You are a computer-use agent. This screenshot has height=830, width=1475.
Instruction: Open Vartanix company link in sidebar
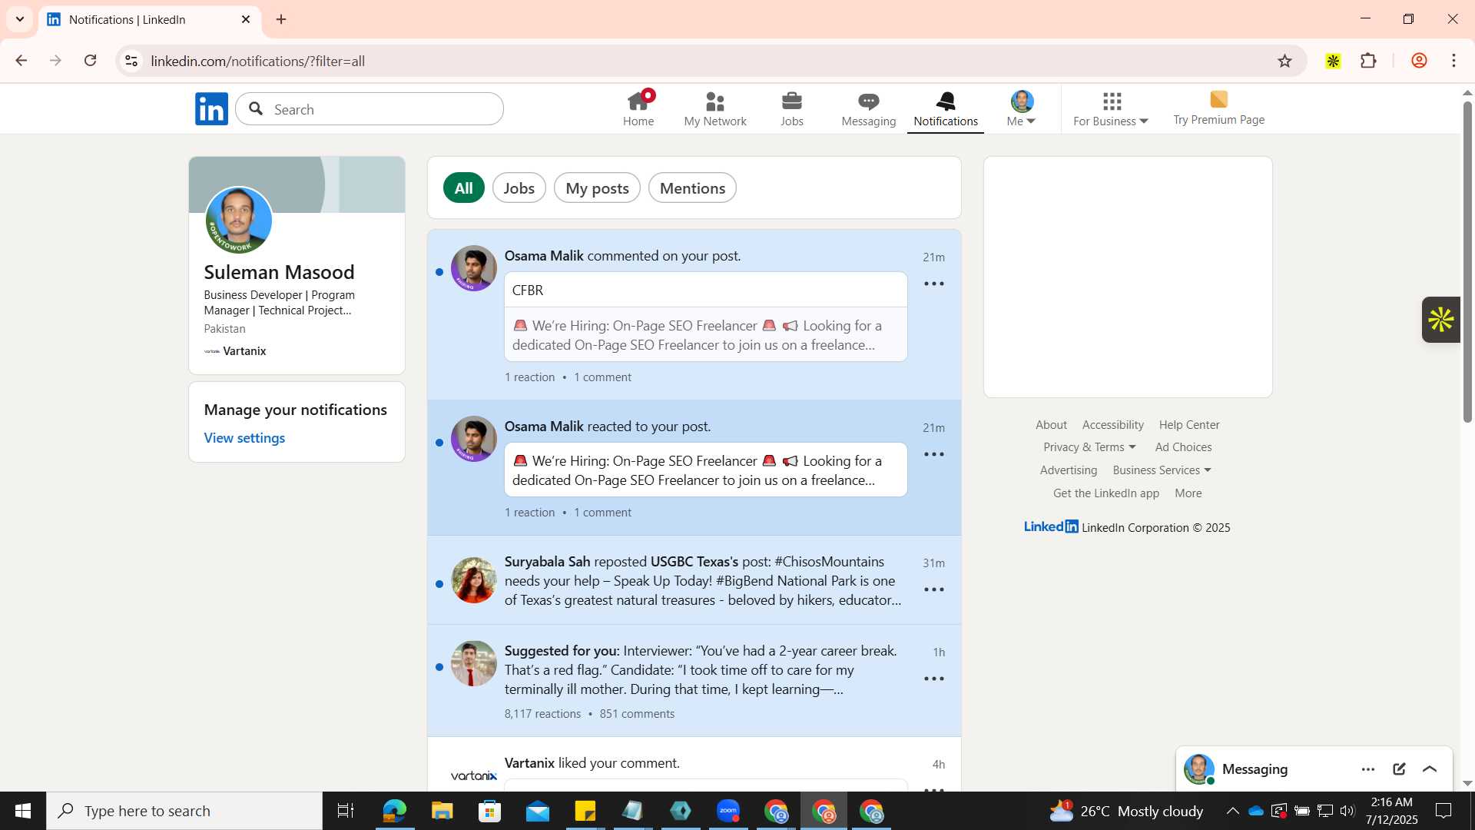235,351
